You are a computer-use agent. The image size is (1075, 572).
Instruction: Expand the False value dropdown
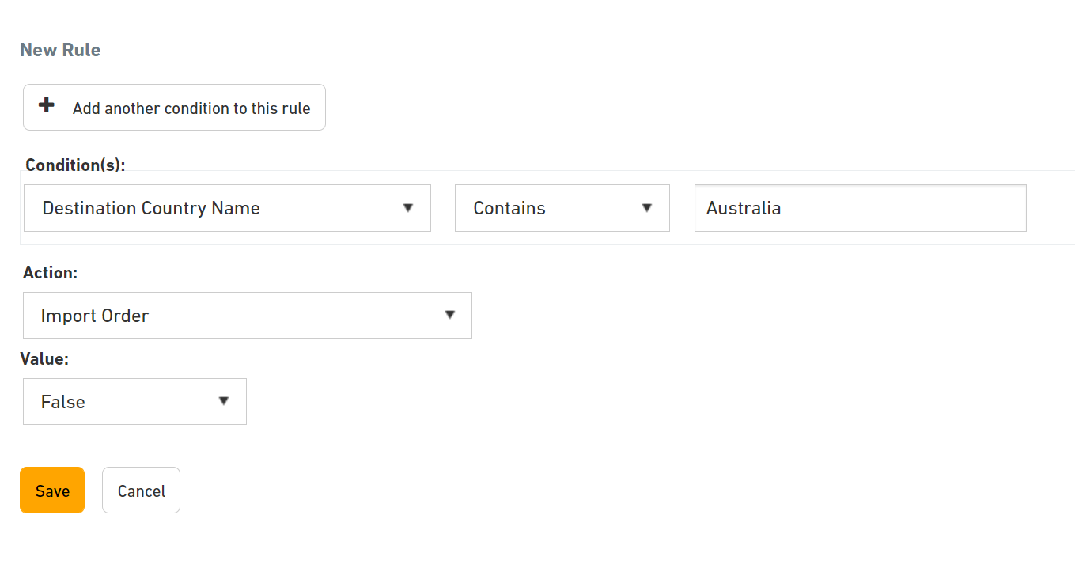point(134,402)
